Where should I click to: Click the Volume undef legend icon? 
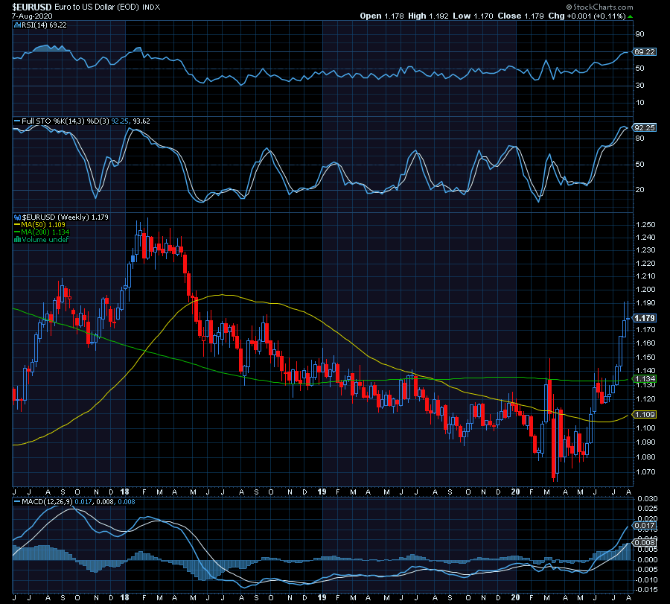point(18,239)
